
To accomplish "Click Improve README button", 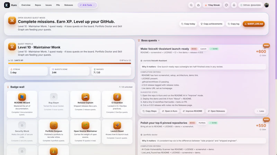I will pos(193,111).
